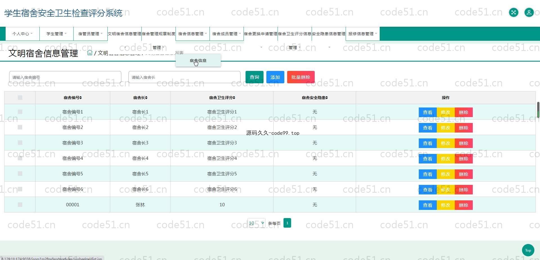
Task: Click the 查询 search button
Action: tap(255, 77)
